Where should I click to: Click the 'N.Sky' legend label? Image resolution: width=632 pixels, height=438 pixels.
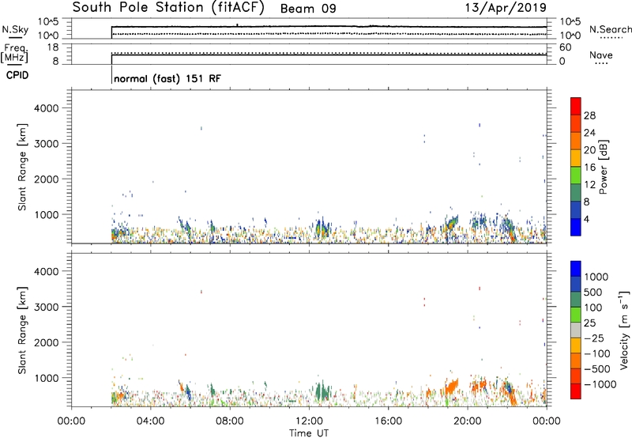tap(15, 29)
